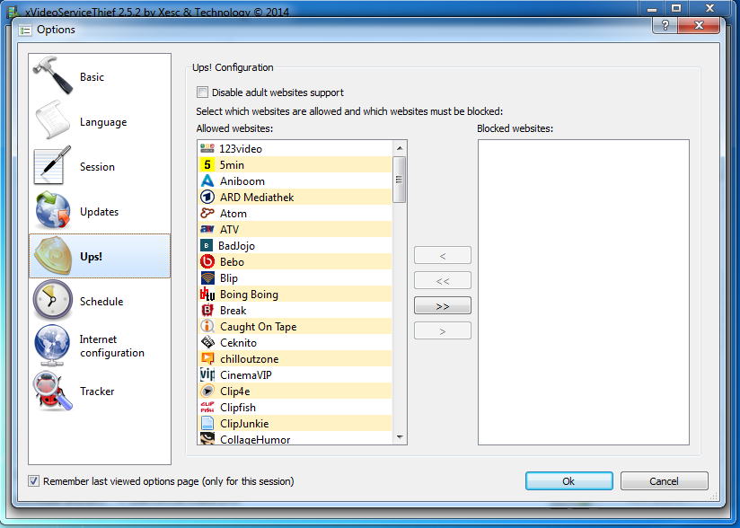Open the Basic options hammer icon
The height and width of the screenshot is (528, 740).
tap(53, 77)
